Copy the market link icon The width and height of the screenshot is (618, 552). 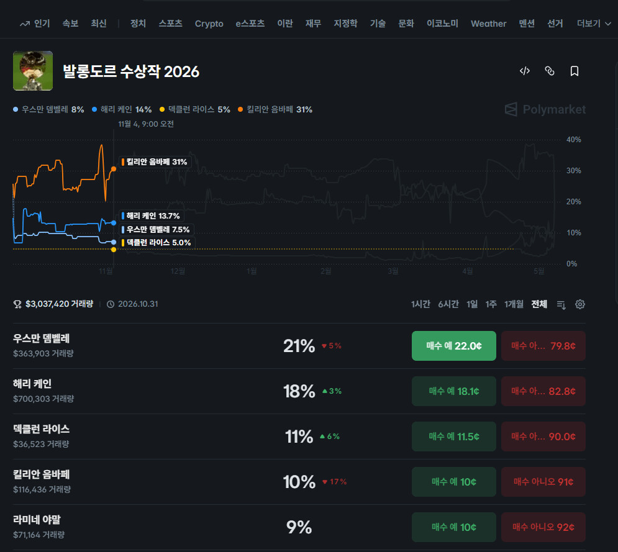coord(550,71)
